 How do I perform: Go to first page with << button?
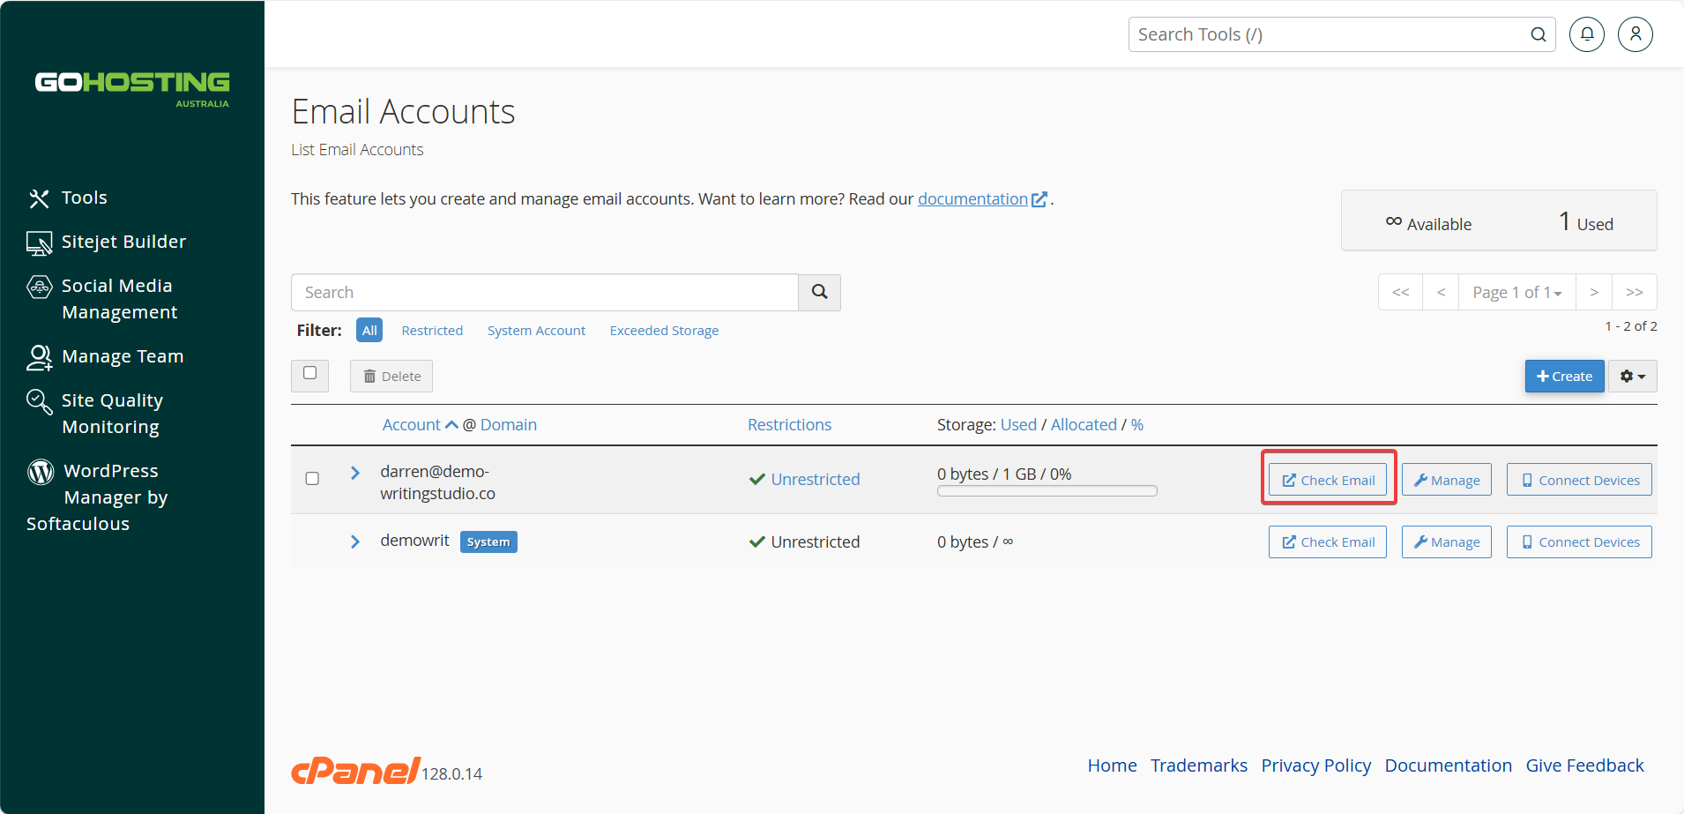(x=1400, y=293)
